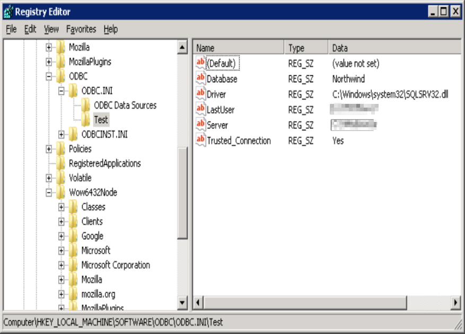Click the Type column header
Screen dimensions: 465x334
306,48
